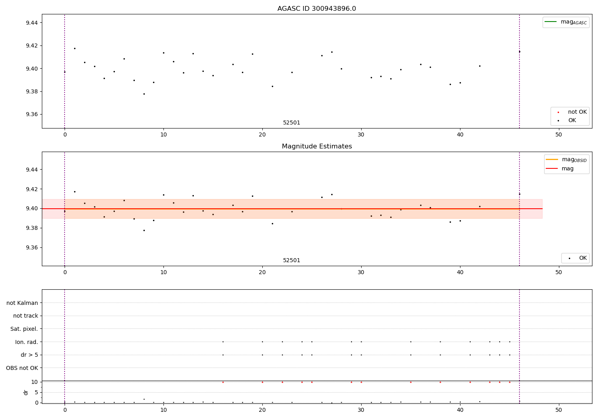The height and width of the screenshot is (419, 598).
Task: Click the red triangle marker at x=35 in the dr plot
Action: coord(411,382)
